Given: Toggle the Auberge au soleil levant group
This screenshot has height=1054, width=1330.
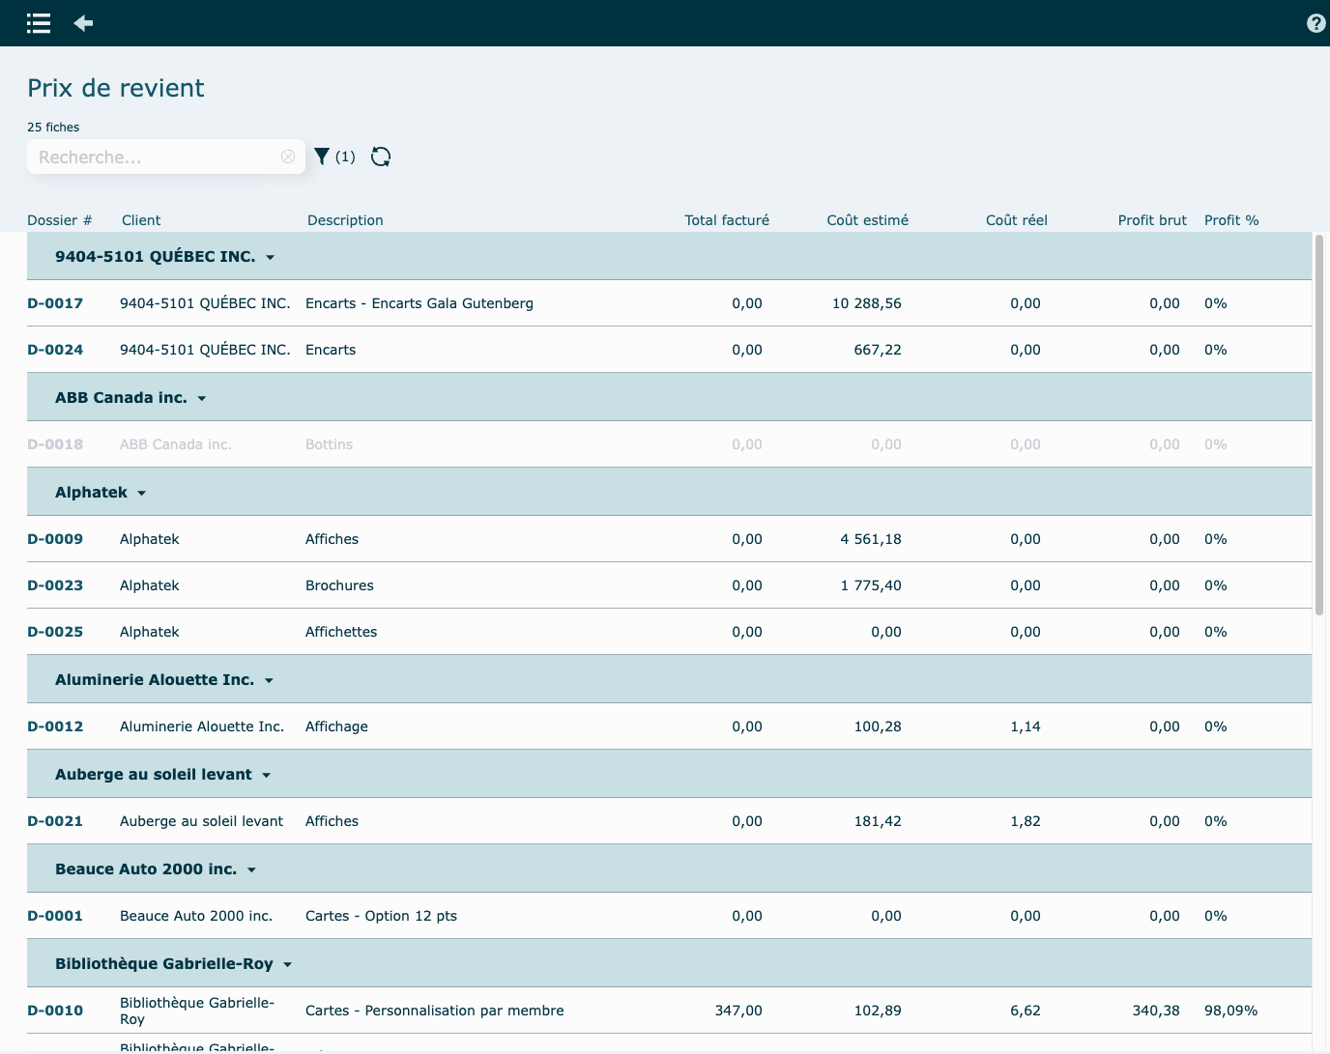Looking at the screenshot, I should click(x=266, y=775).
